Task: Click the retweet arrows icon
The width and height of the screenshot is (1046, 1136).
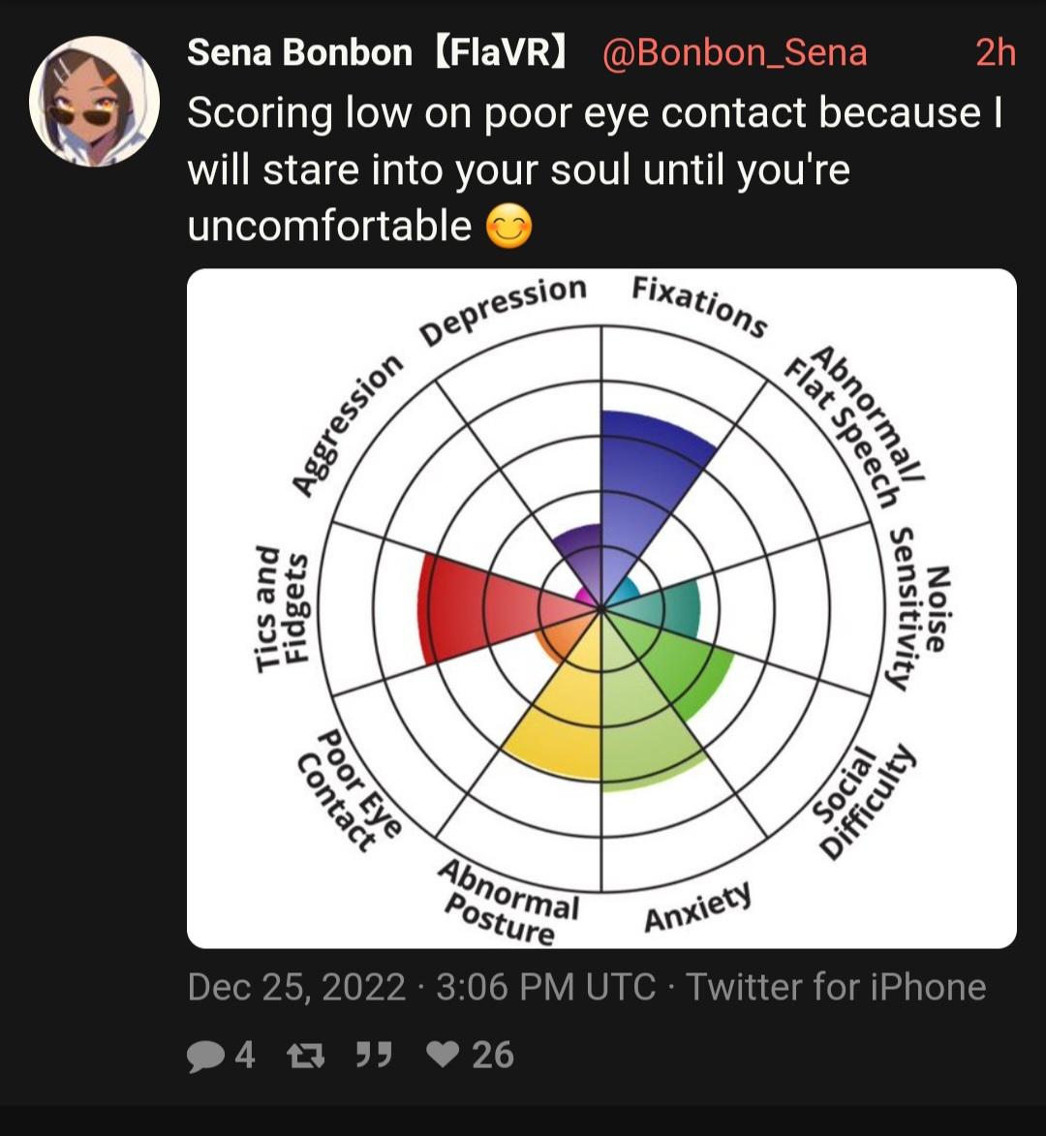Action: (x=306, y=1056)
